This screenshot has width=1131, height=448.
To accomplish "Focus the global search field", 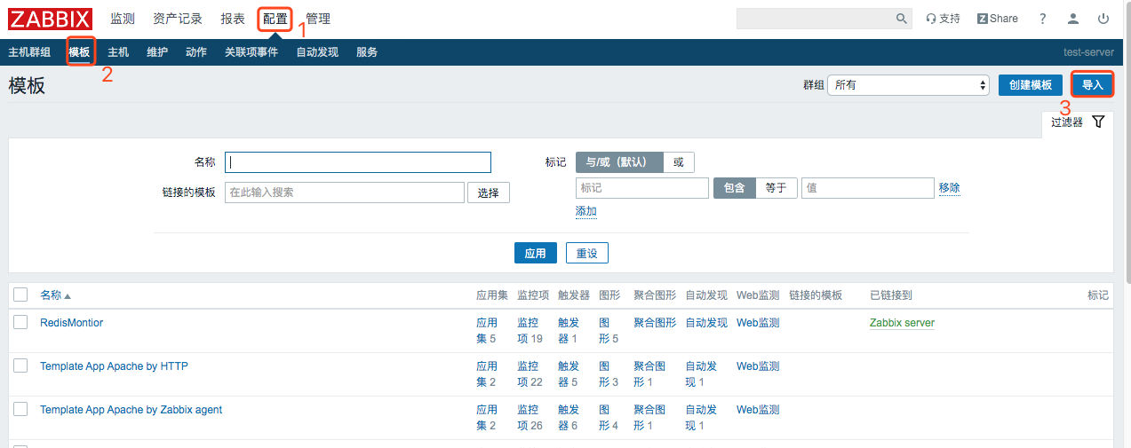I will coord(815,19).
